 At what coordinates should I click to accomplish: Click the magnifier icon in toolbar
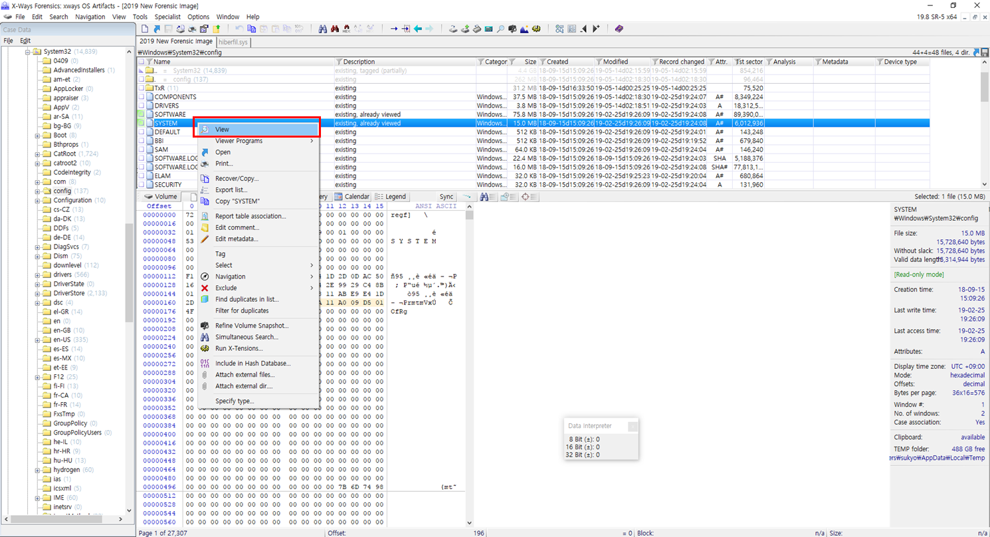pyautogui.click(x=500, y=29)
